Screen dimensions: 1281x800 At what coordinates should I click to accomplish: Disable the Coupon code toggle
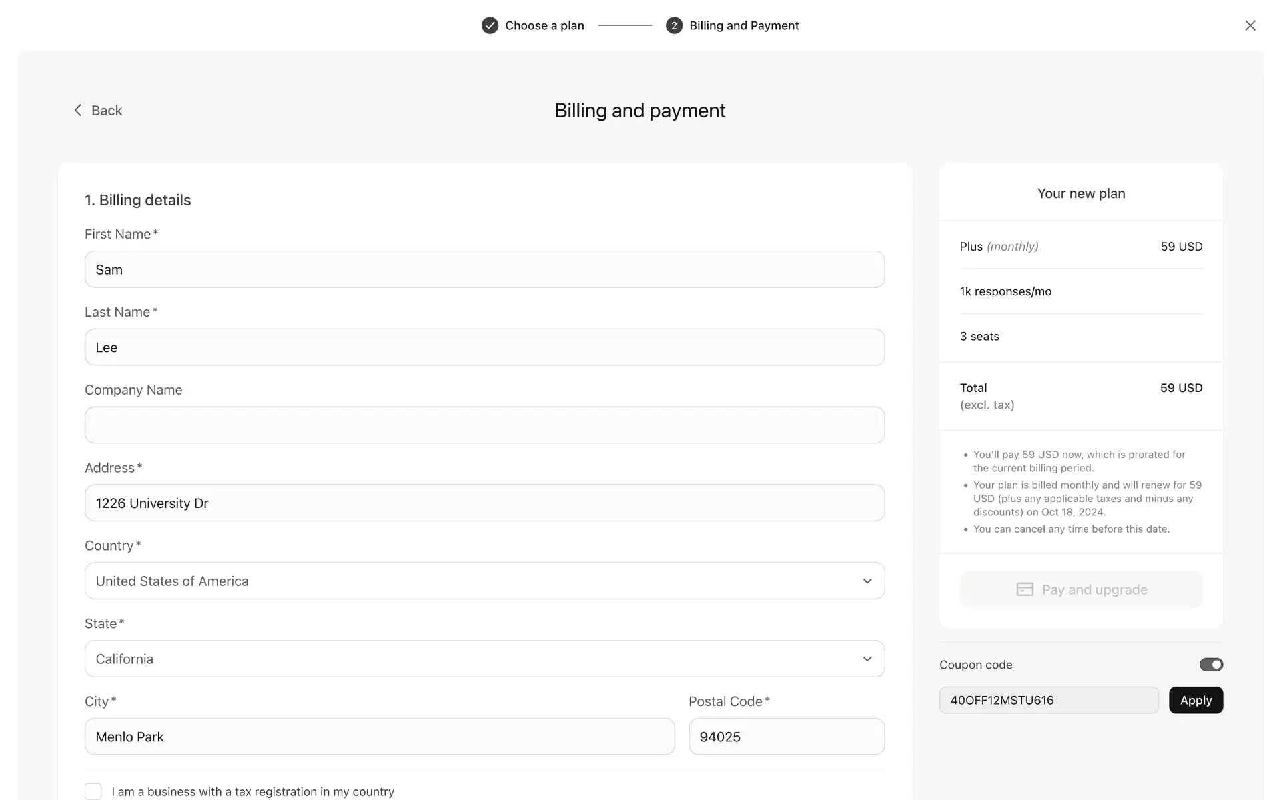[1211, 665]
